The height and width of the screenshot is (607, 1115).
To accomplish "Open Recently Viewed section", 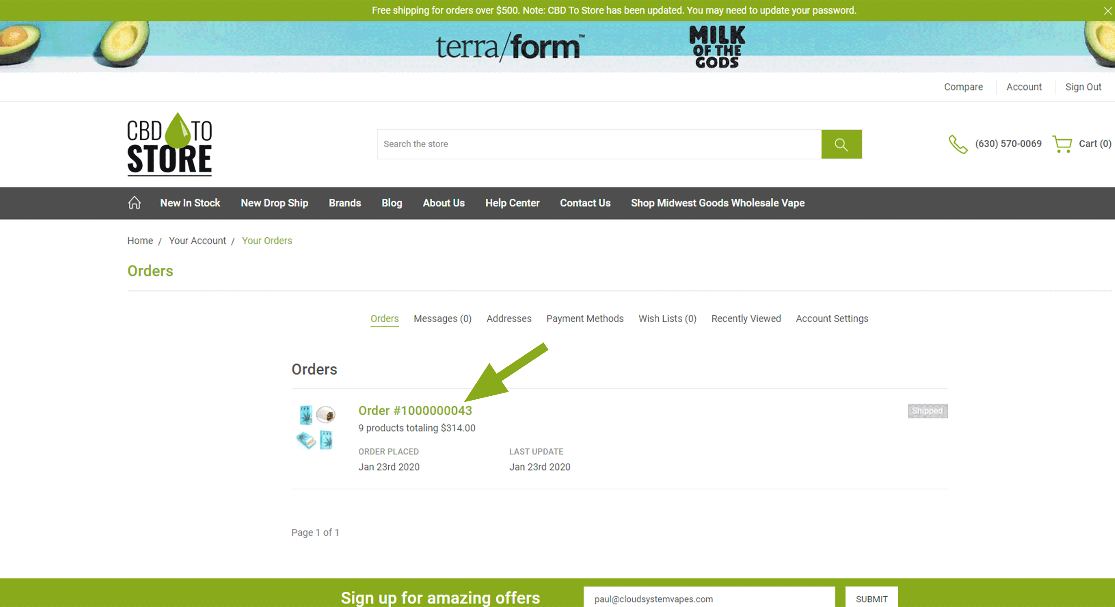I will tap(746, 318).
